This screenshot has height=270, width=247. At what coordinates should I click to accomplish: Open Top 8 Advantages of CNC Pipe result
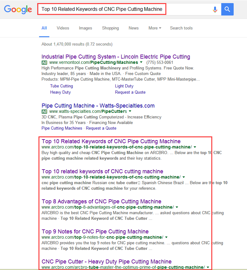pyautogui.click(x=101, y=201)
